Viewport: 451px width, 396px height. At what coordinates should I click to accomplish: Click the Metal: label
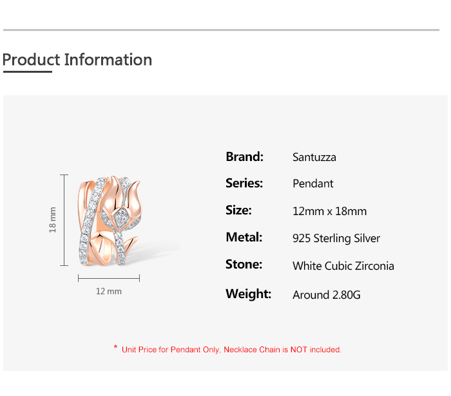(244, 238)
